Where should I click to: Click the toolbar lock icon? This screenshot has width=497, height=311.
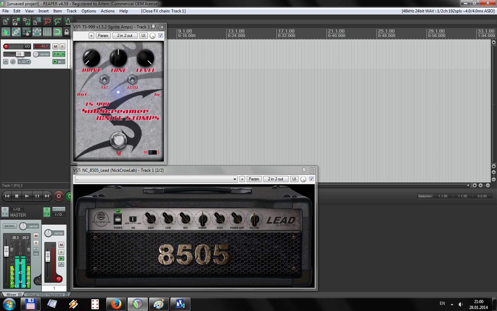67,32
